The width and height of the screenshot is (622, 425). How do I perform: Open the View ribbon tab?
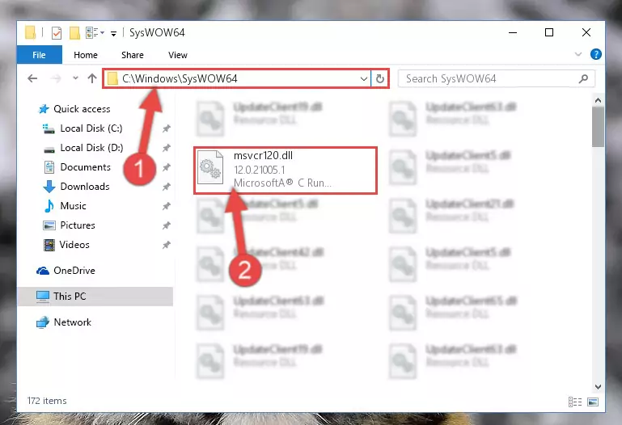[x=178, y=55]
